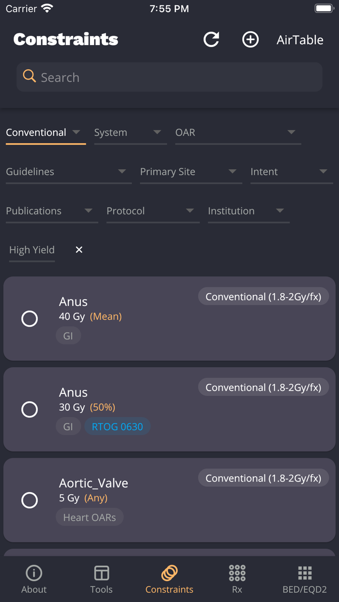The width and height of the screenshot is (339, 602).
Task: Tap the RTOG 0630 protocol tag
Action: coord(117,427)
